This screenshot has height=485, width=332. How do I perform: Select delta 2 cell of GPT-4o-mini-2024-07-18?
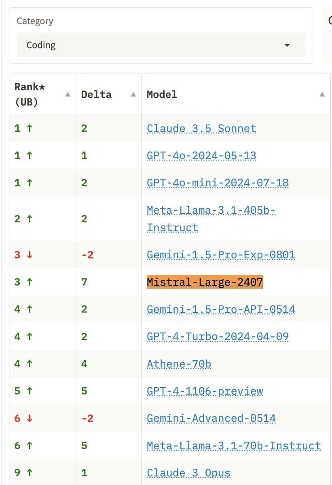pyautogui.click(x=108, y=183)
